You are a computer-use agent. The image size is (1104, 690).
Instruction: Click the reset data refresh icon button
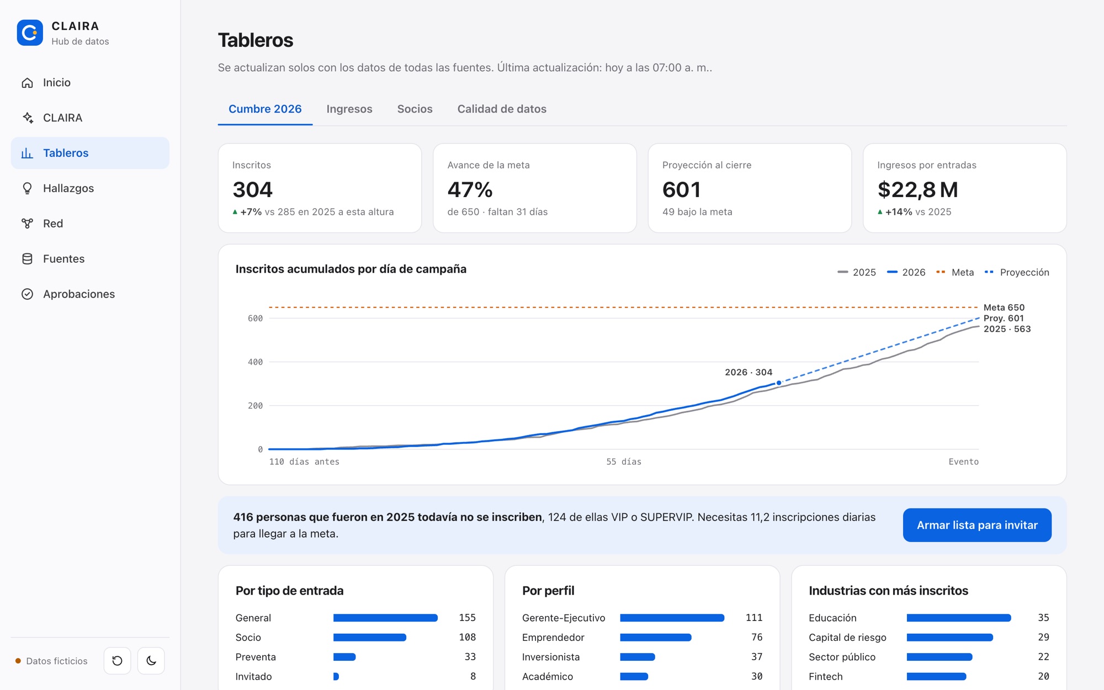[x=117, y=661]
